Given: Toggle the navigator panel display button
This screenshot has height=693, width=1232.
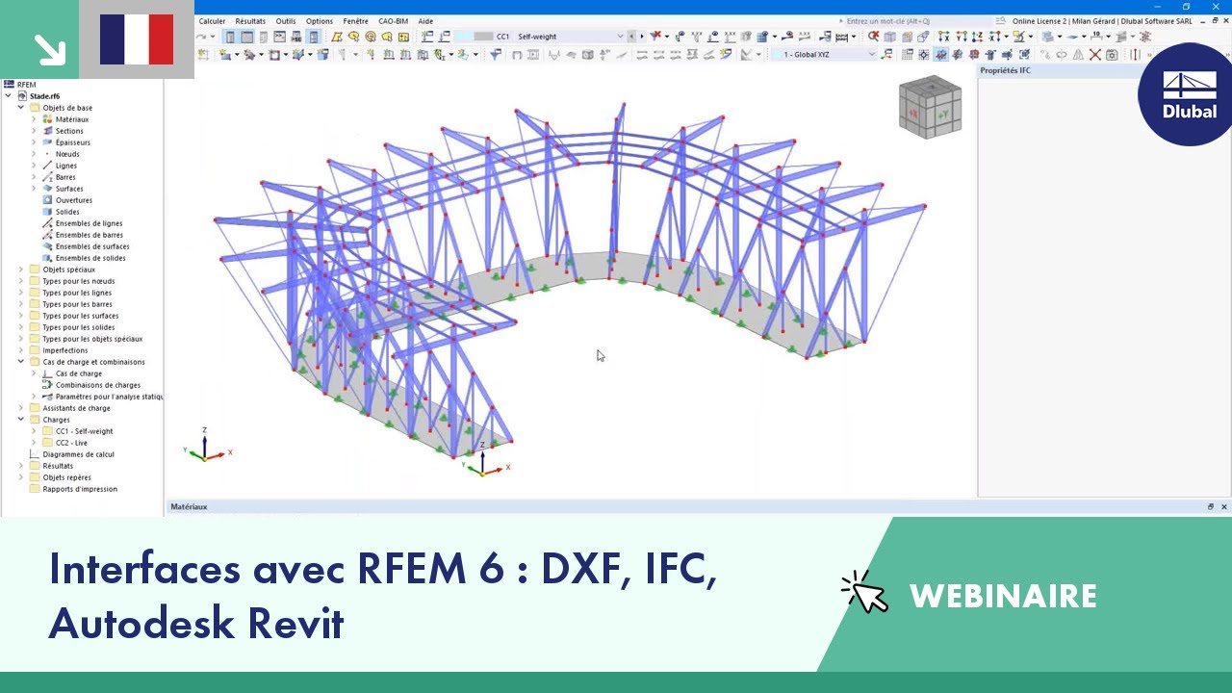Looking at the screenshot, I should (230, 37).
